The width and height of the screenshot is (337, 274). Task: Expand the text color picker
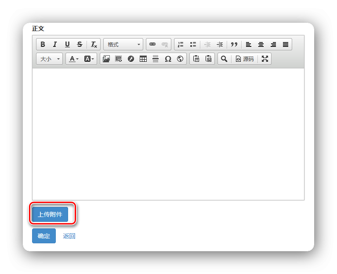pos(73,59)
